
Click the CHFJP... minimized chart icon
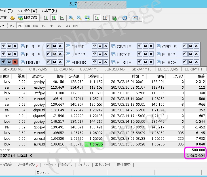[68, 46]
